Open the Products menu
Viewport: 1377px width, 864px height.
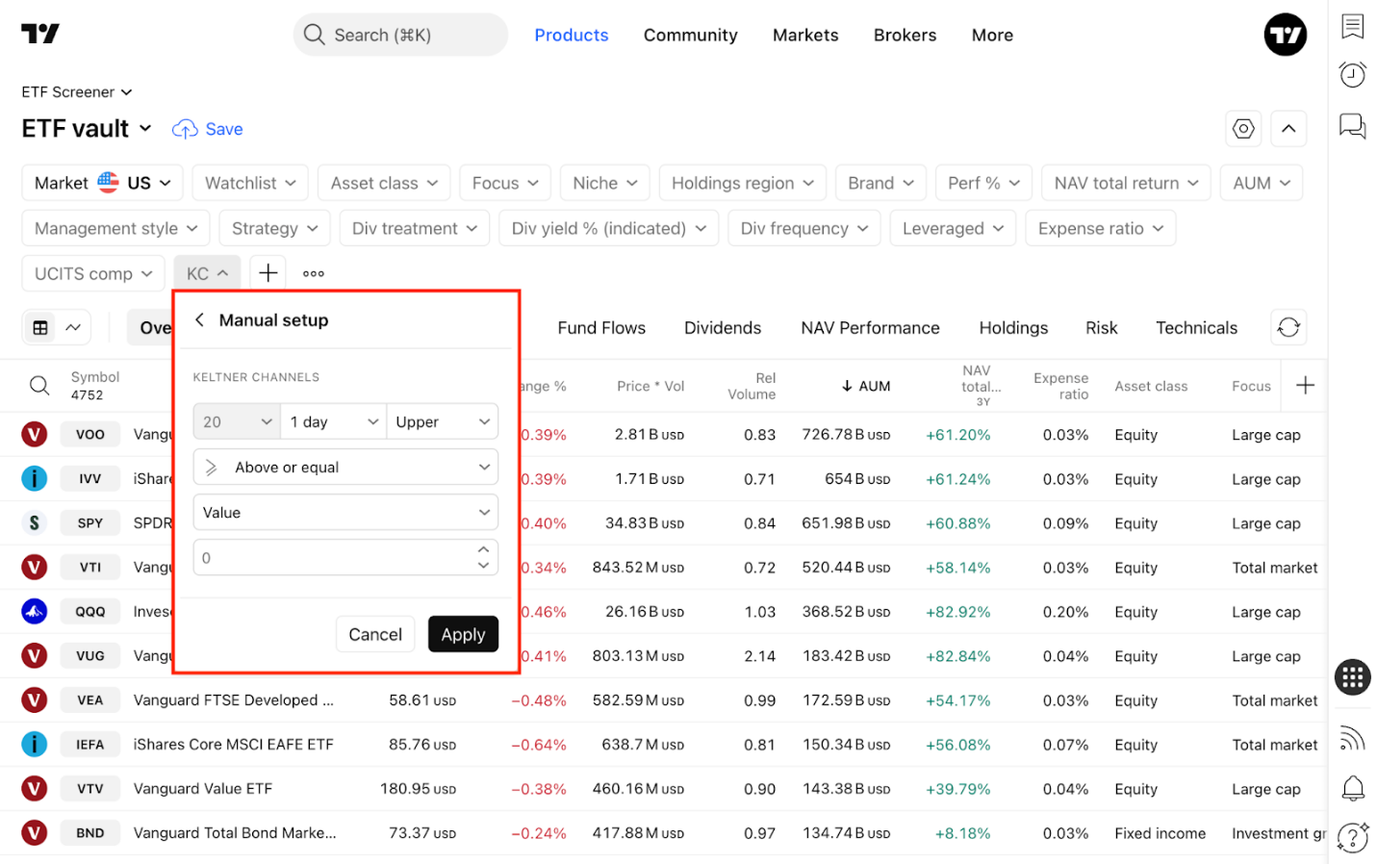coord(572,35)
